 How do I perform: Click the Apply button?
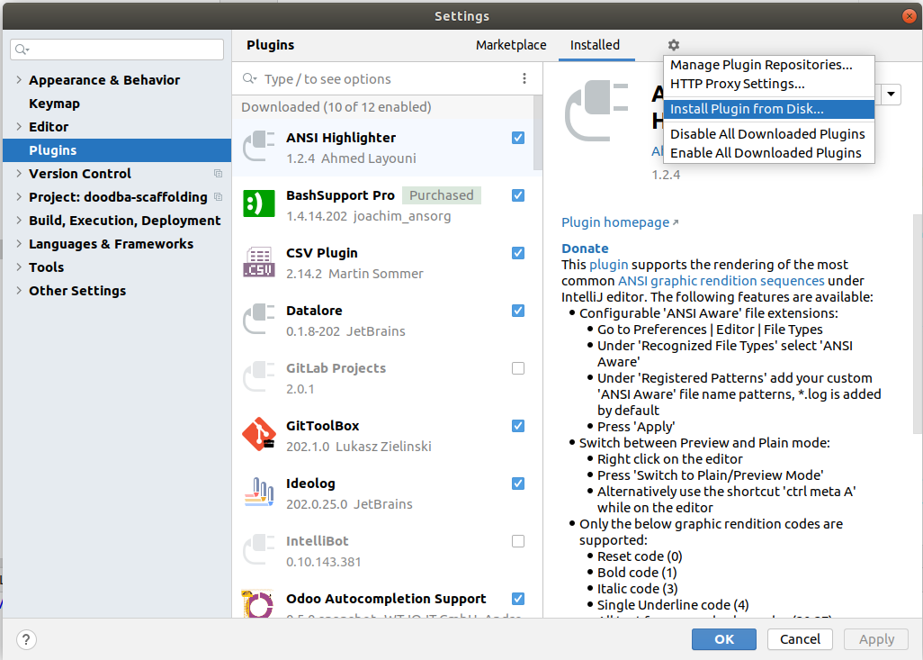pos(876,639)
